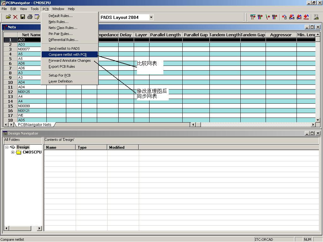Maximize the Design Navigator window
Screen dimensions: 323x242
pos(312,133)
